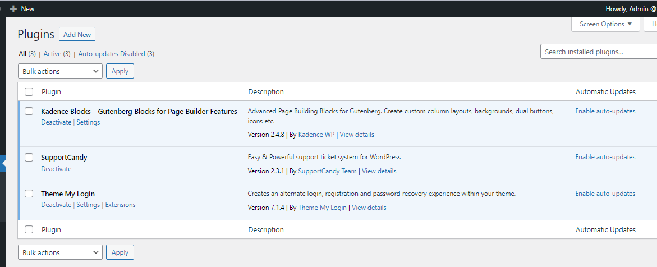View details for Theme My Login

[x=369, y=208]
